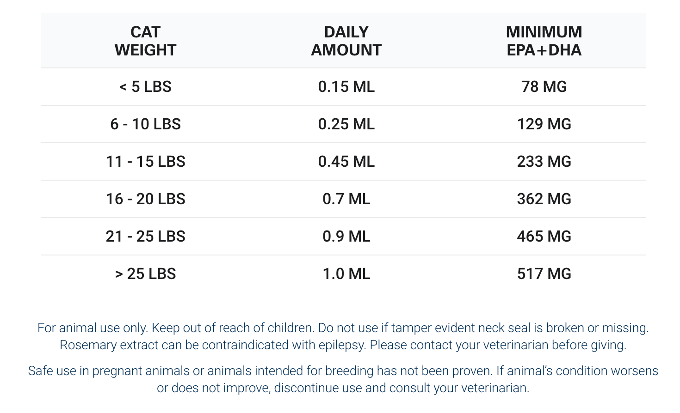Click the 362 MG EPA+DHA value
The height and width of the screenshot is (413, 680).
coord(544,199)
